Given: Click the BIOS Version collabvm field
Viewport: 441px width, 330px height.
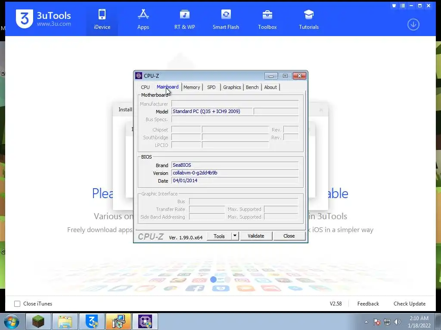Looking at the screenshot, I should (235, 173).
